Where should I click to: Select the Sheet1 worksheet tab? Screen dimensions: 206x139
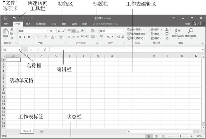pyautogui.click(x=27, y=131)
